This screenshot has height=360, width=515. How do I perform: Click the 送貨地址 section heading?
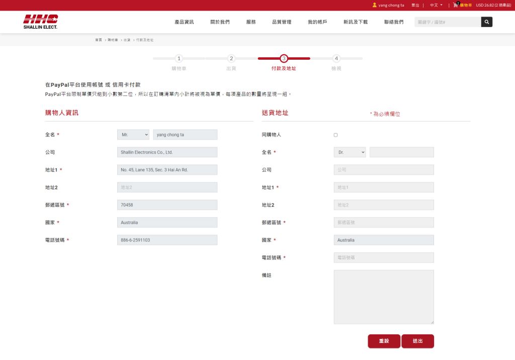(275, 113)
